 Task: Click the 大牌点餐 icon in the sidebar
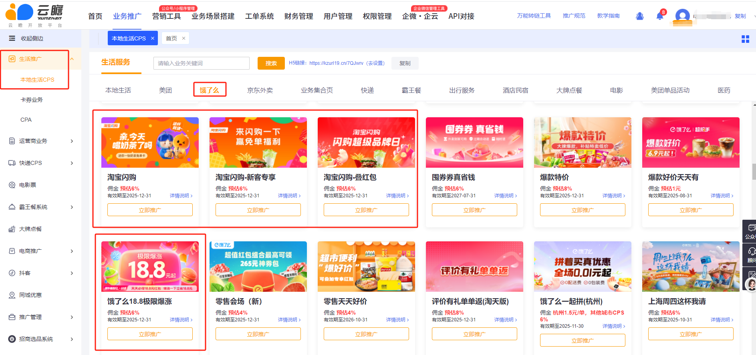[x=12, y=229]
